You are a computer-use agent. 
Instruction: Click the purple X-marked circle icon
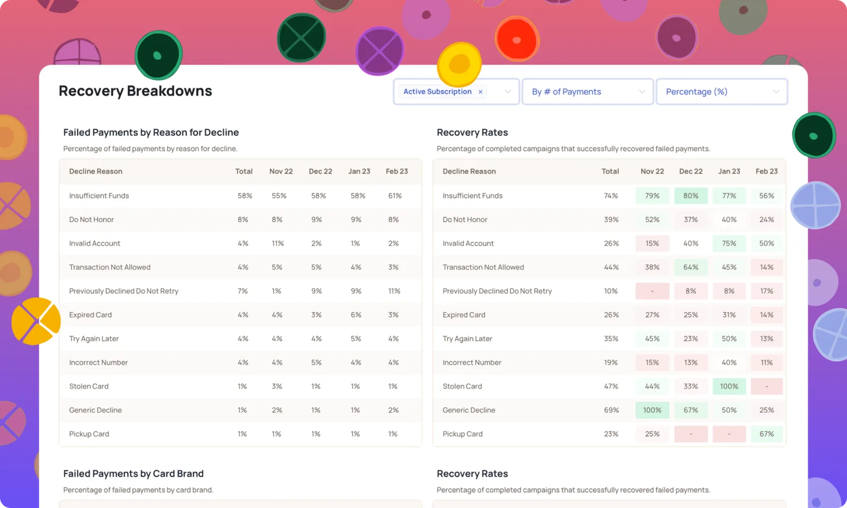pos(380,51)
